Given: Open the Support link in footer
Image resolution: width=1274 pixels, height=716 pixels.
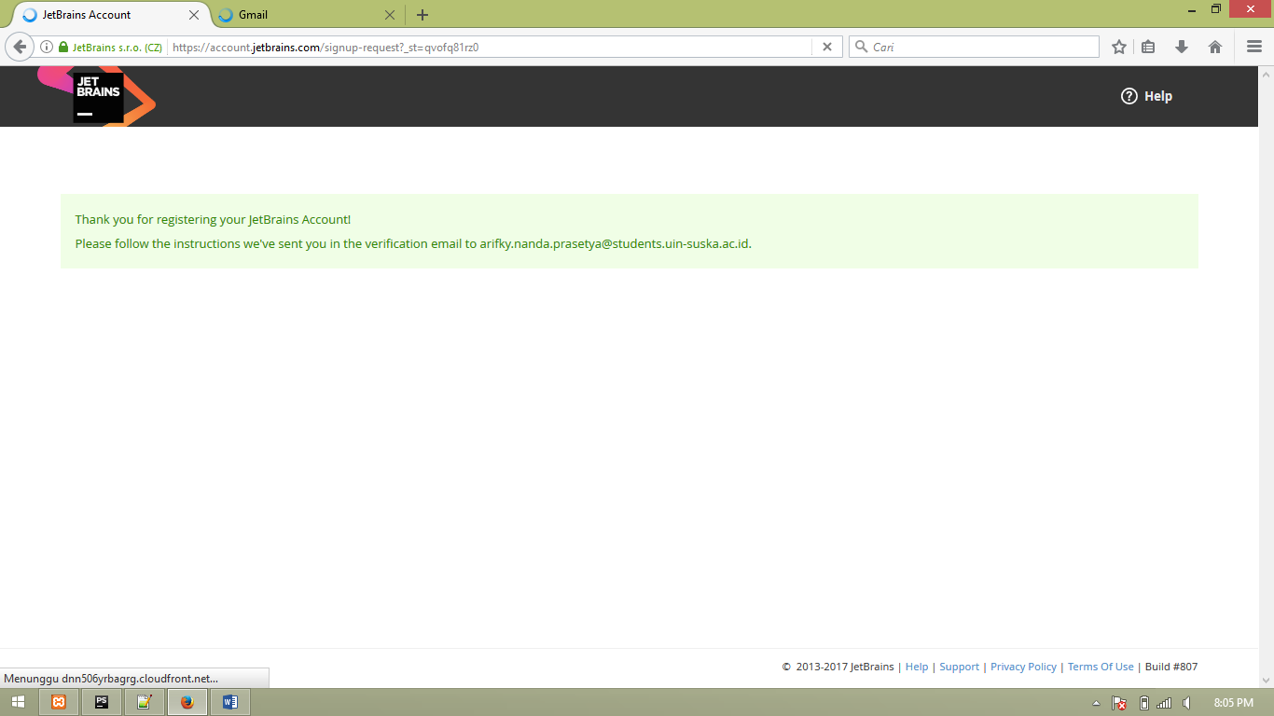Looking at the screenshot, I should click(959, 667).
